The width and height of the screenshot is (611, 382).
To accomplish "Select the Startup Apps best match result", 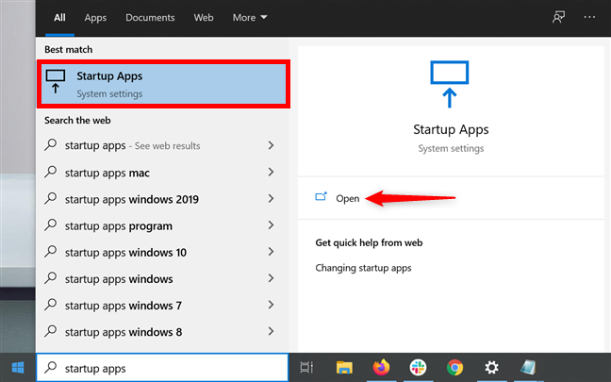I will tap(163, 84).
